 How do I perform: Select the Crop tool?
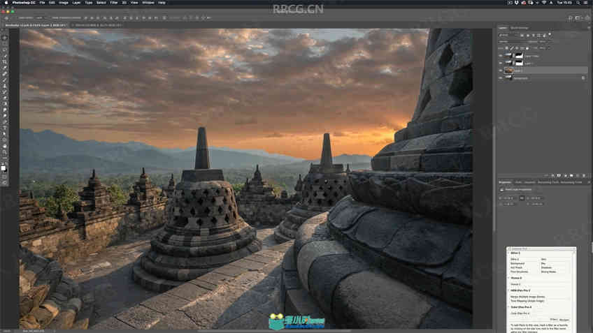point(4,62)
